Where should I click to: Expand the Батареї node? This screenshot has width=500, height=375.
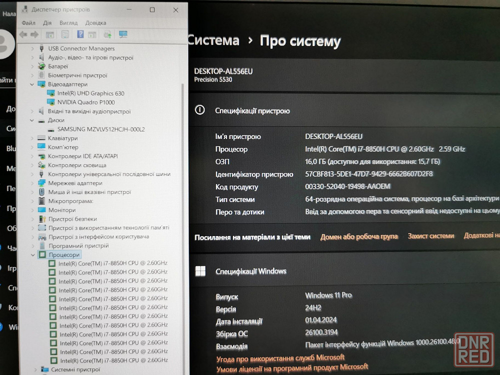[x=32, y=66]
